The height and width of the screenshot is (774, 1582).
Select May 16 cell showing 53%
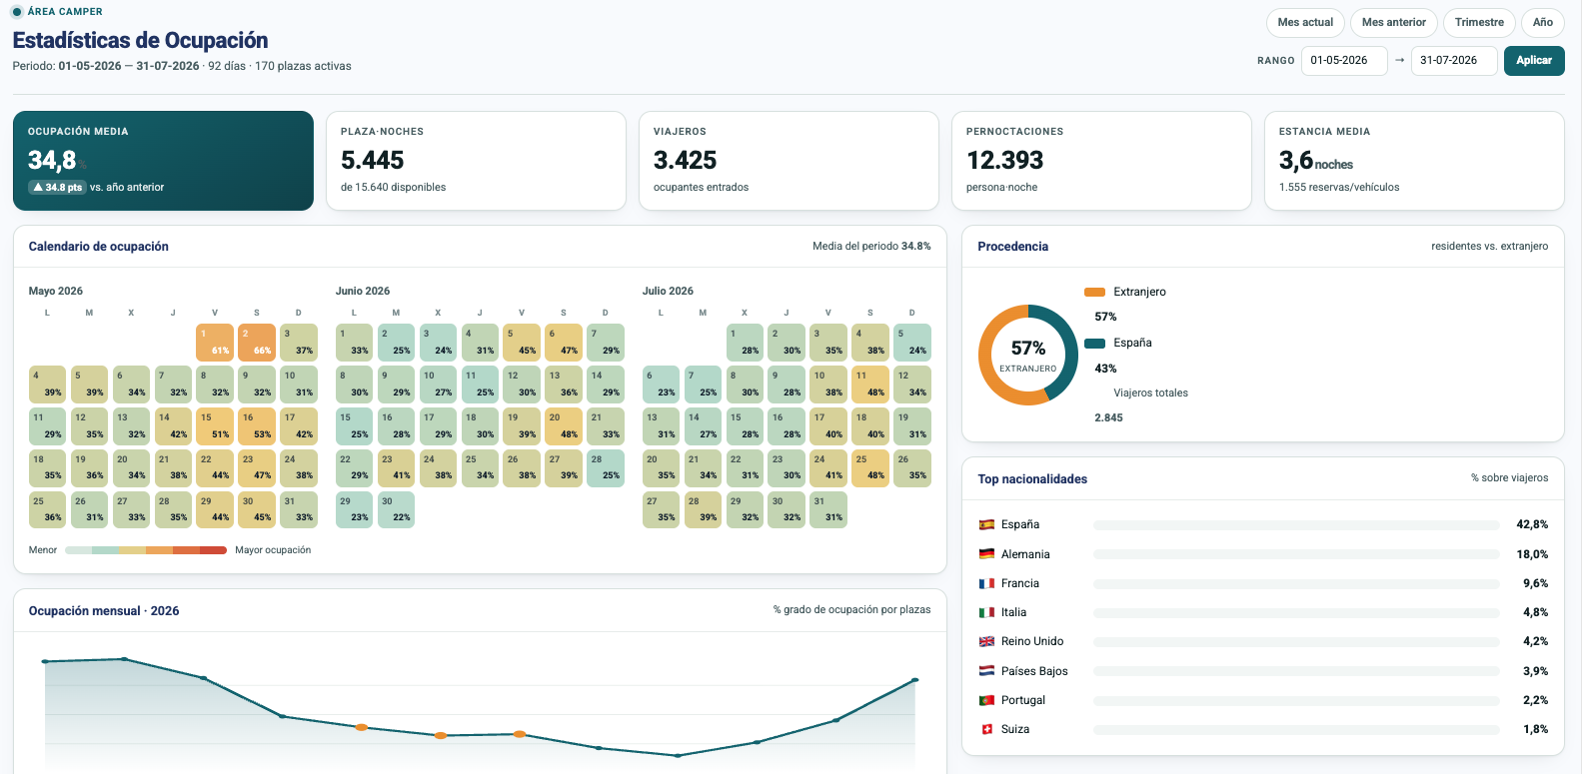[x=257, y=426]
